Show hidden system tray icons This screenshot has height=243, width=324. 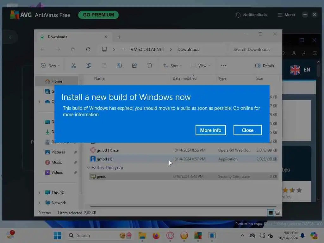(x=242, y=235)
